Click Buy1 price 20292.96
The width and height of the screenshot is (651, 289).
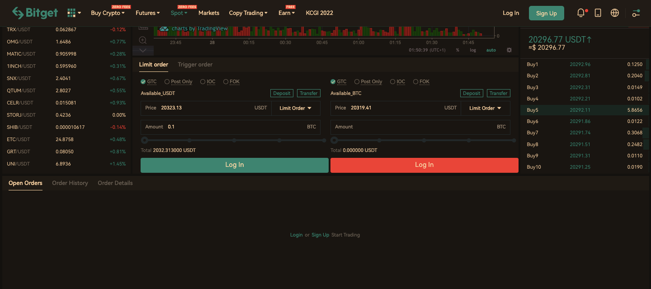pos(580,64)
